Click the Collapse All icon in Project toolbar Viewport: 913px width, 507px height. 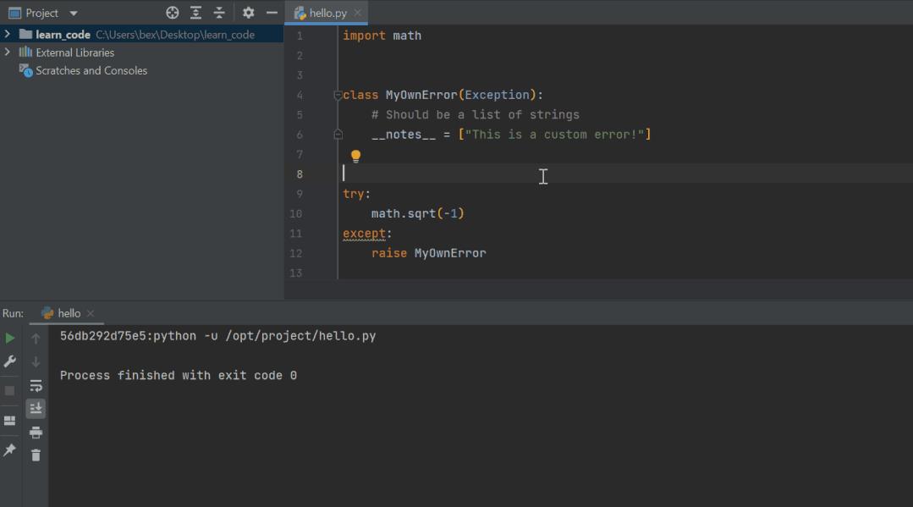218,12
